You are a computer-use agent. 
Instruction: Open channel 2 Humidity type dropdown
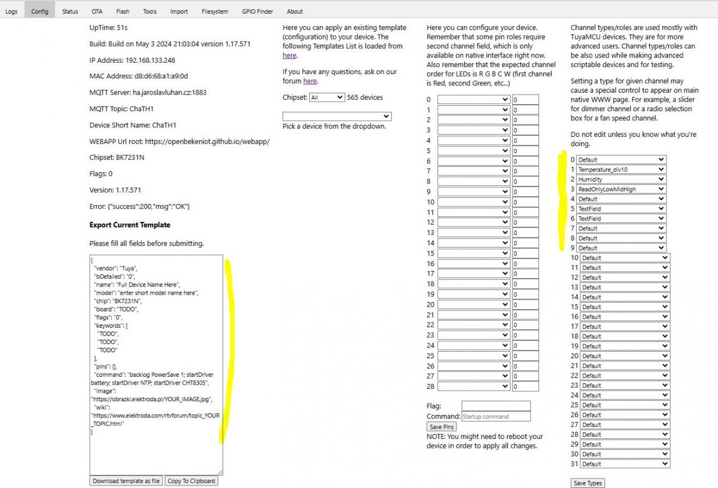pyautogui.click(x=621, y=179)
